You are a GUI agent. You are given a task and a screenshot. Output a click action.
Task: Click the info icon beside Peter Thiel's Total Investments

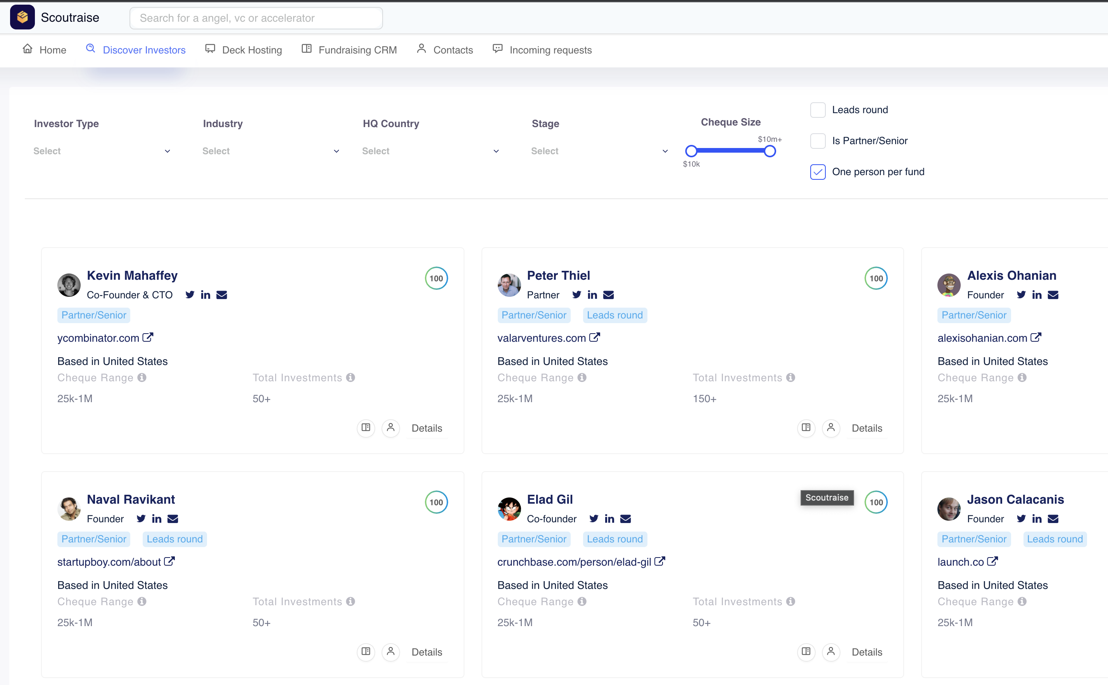tap(790, 377)
